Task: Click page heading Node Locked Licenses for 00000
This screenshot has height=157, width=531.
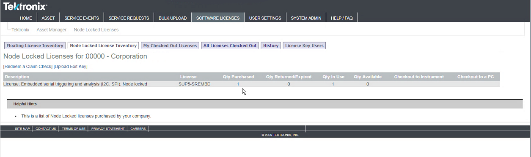Action: coord(75,56)
